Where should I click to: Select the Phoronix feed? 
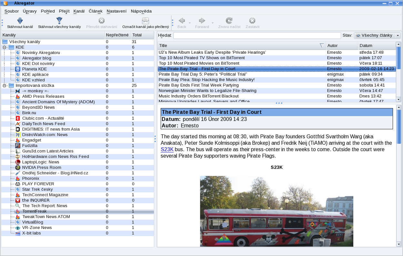point(77,178)
